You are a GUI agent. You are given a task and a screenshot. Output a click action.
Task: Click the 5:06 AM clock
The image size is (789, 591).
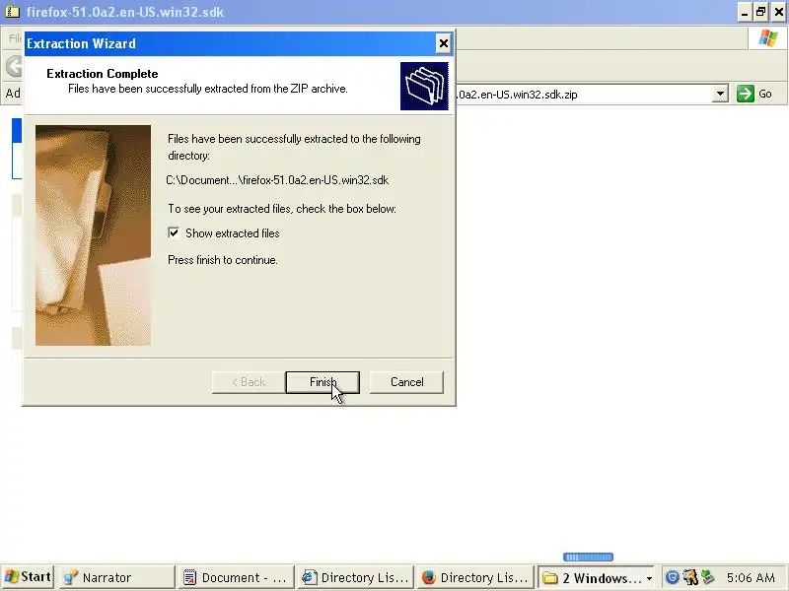(751, 577)
